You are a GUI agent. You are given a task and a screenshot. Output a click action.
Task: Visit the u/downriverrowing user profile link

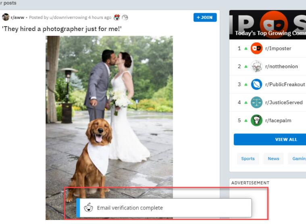pyautogui.click(x=68, y=17)
